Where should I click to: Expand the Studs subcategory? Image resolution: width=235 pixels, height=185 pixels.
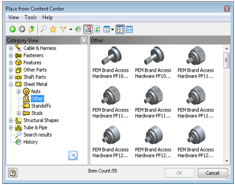18,113
